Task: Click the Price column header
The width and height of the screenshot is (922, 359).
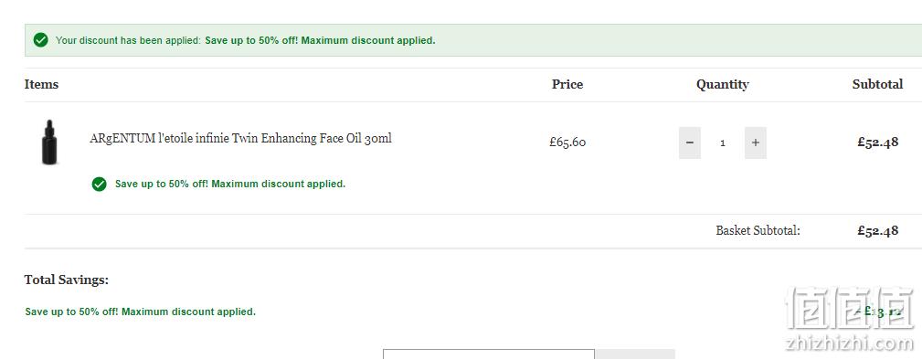Action: coord(567,84)
